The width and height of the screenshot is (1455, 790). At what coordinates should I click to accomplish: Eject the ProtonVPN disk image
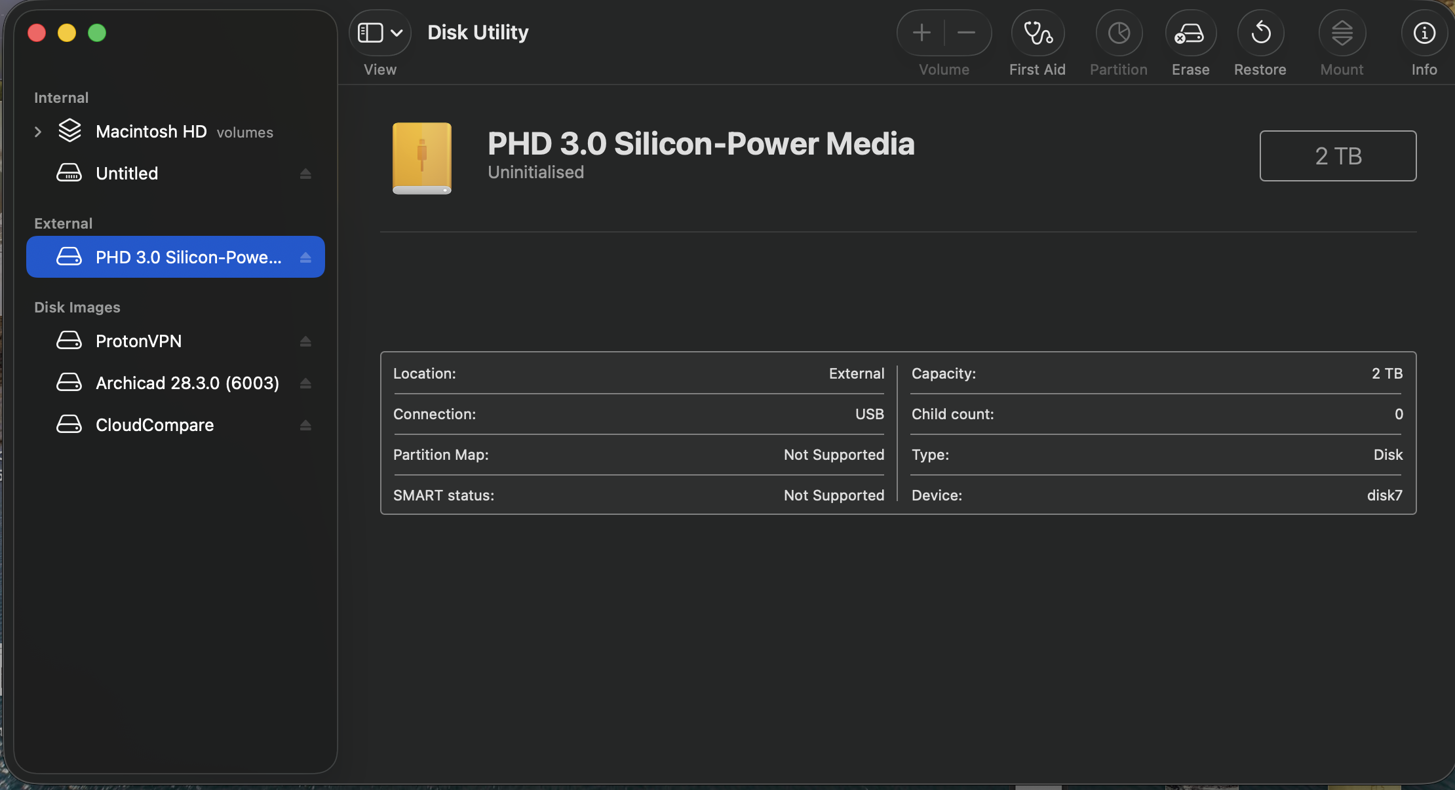coord(305,341)
